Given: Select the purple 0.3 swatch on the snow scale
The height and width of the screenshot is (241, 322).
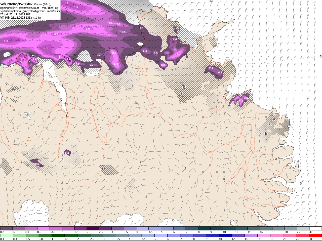Looking at the screenshot, I should [19, 228].
